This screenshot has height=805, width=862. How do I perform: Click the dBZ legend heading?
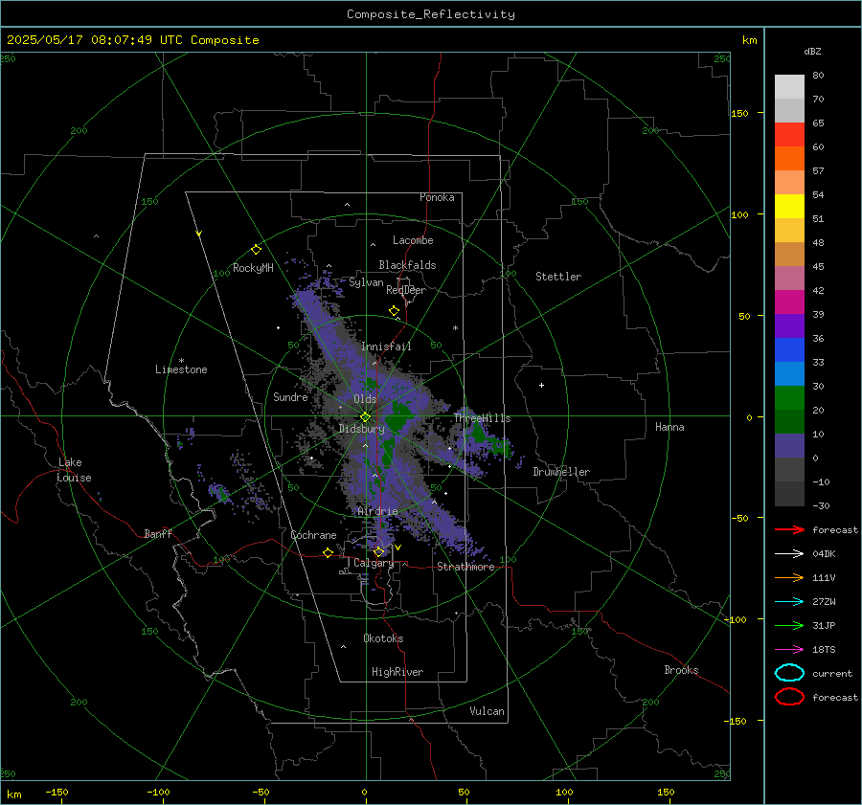click(x=812, y=52)
